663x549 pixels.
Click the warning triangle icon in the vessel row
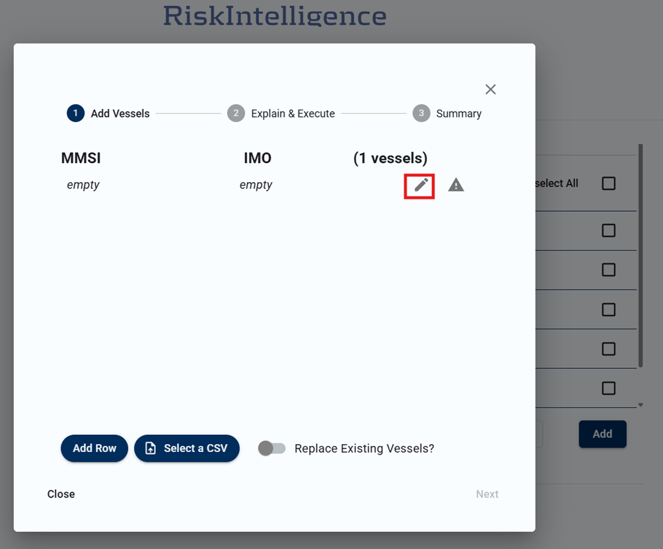coord(456,185)
